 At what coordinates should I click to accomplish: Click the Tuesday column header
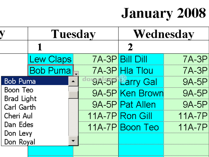point(73,34)
